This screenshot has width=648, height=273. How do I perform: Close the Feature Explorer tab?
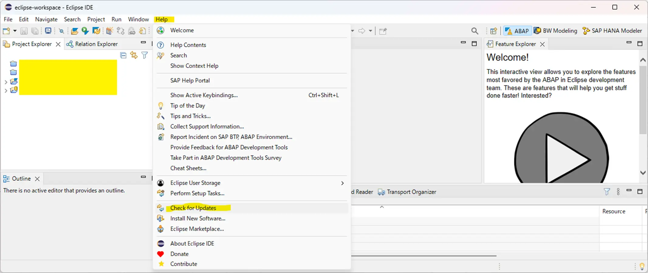point(542,44)
